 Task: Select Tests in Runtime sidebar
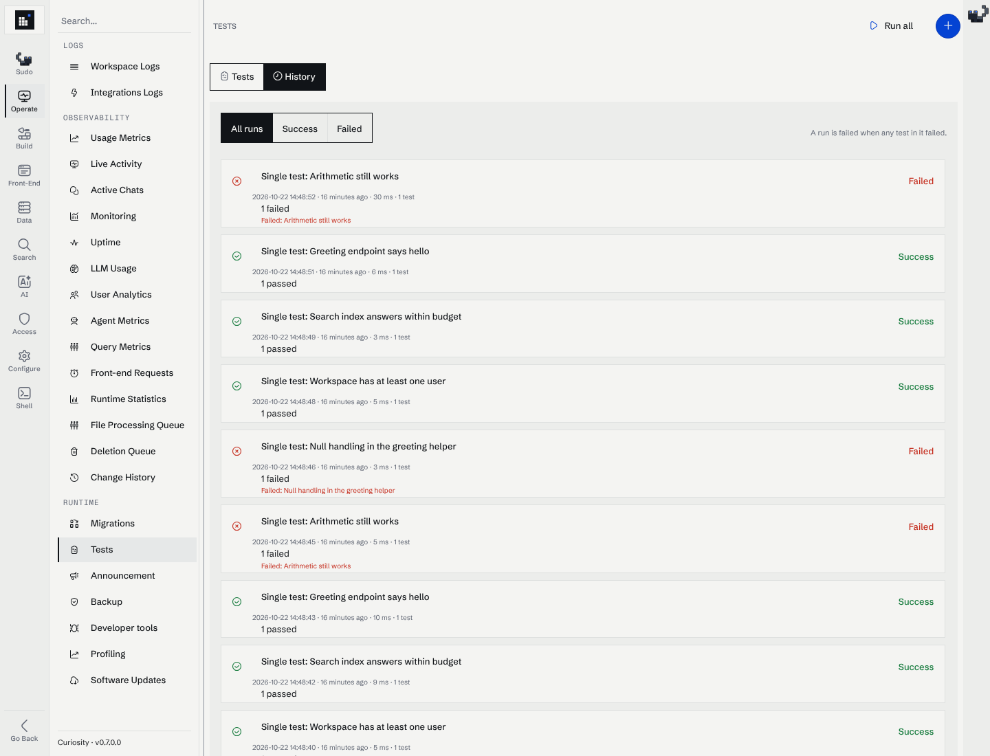127,550
